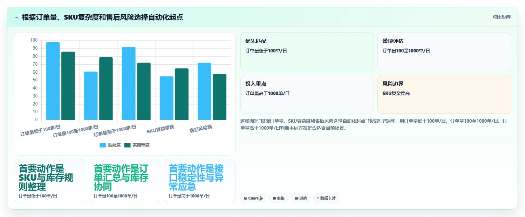This screenshot has height=217, width=525.
Task: Click the axis label 订单量100至1000单/日
Action: point(75,131)
